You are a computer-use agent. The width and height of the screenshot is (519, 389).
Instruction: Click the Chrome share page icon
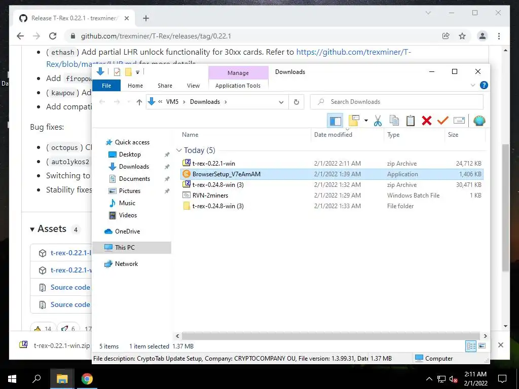coord(446,36)
